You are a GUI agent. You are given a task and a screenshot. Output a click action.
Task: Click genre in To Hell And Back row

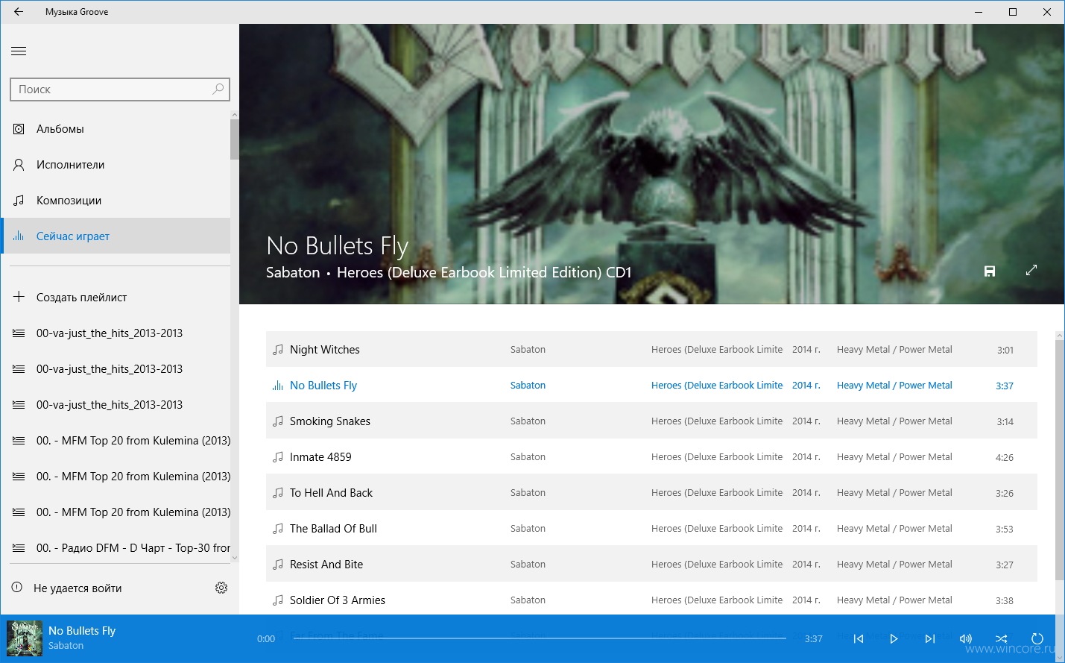pyautogui.click(x=894, y=493)
